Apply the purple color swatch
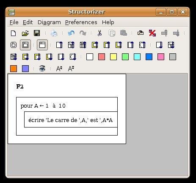 (25, 69)
